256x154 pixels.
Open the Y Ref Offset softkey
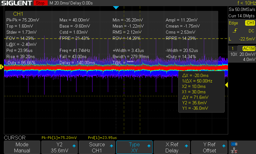[209, 147]
